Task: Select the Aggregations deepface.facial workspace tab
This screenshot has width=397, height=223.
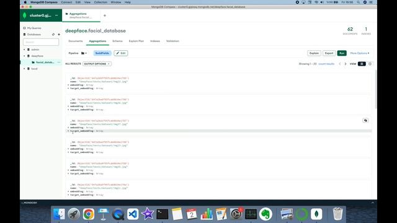Action: coord(81,15)
